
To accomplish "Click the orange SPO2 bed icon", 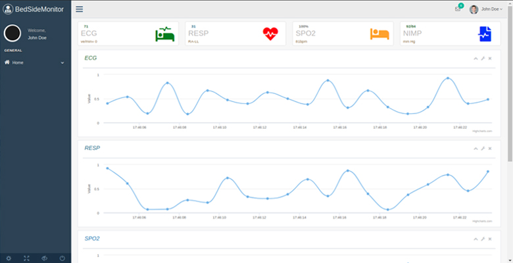I will click(x=379, y=34).
